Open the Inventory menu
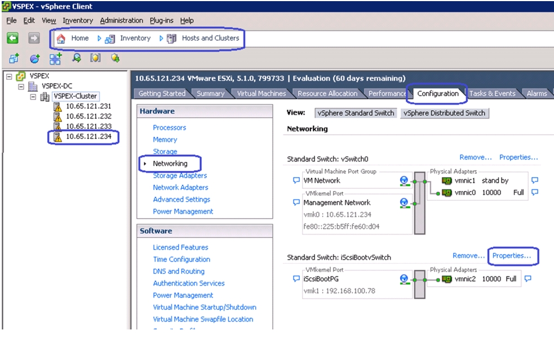554x348 pixels. (x=78, y=20)
